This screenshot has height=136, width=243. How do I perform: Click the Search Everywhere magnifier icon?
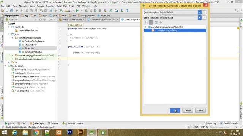237,10
